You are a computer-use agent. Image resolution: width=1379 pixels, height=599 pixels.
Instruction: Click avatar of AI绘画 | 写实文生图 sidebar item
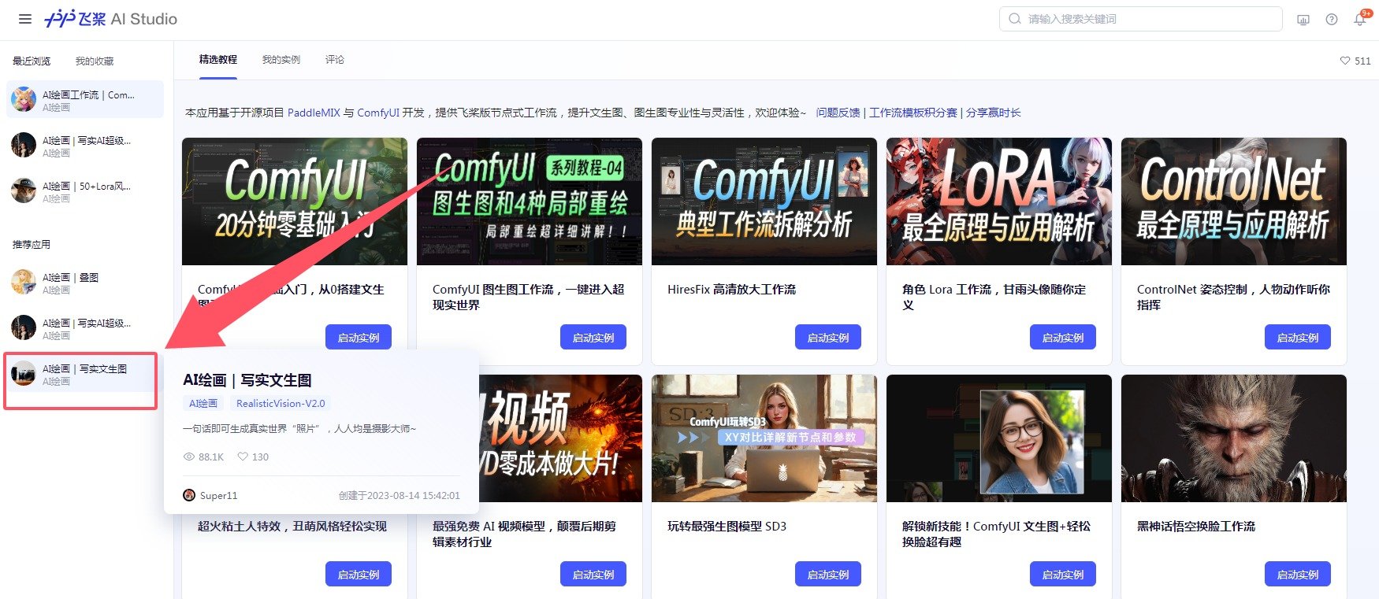coord(24,374)
